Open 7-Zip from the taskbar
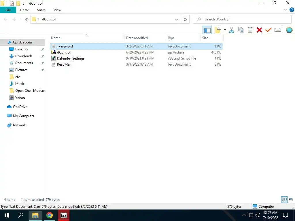The width and height of the screenshot is (295, 221). [64, 215]
